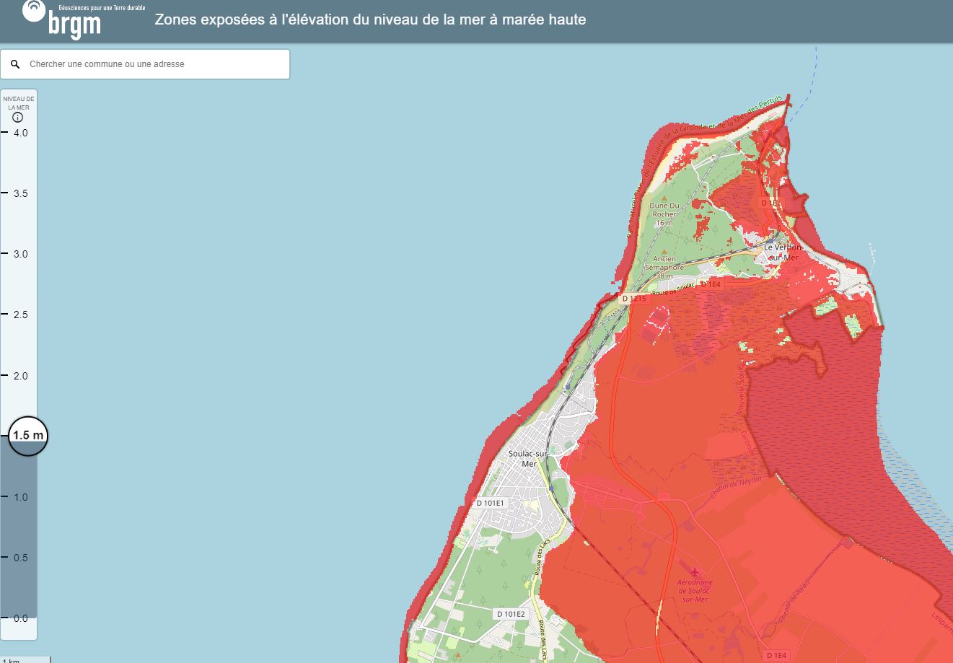
Task: Click the Le Verdon-sur-Mer town label
Action: tap(783, 252)
